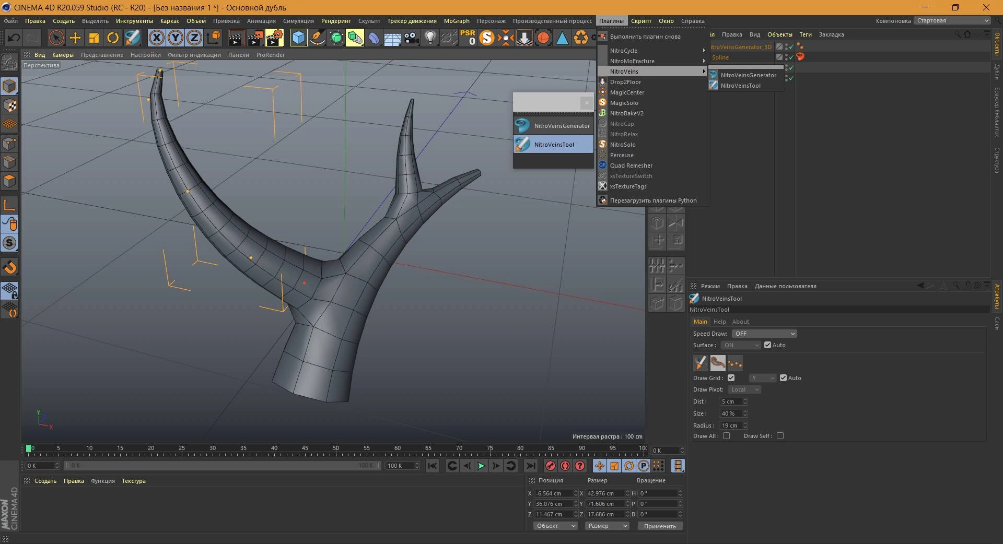Open the Стартовая layout dropdown
Image resolution: width=1003 pixels, height=544 pixels.
click(x=952, y=20)
